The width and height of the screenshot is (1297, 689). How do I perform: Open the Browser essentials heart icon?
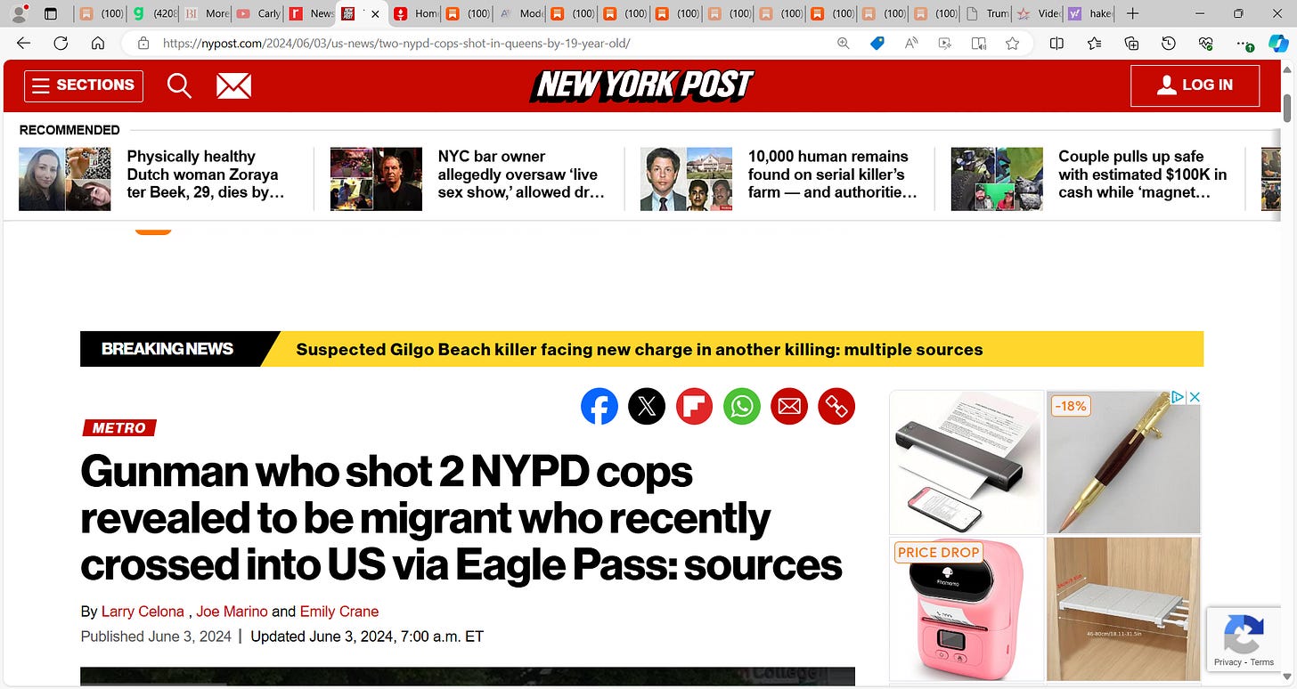tap(1206, 43)
